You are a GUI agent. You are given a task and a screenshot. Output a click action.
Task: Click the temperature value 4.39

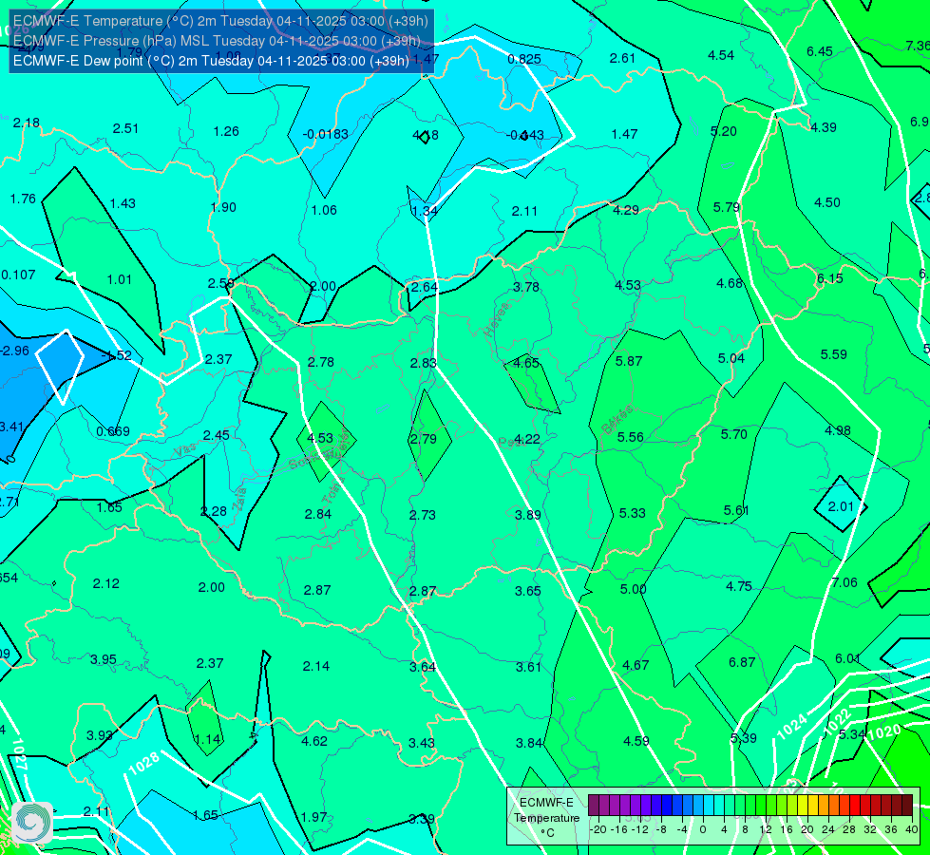click(x=824, y=127)
